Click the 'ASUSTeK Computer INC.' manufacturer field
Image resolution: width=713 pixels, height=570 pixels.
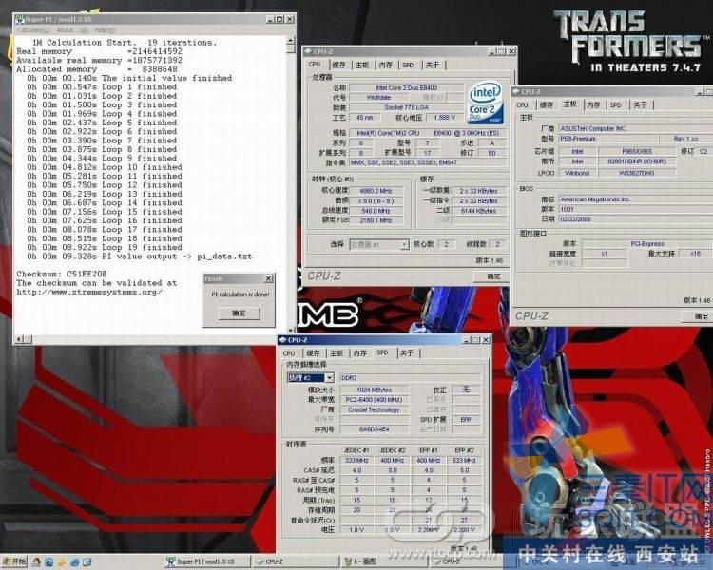coord(635,128)
